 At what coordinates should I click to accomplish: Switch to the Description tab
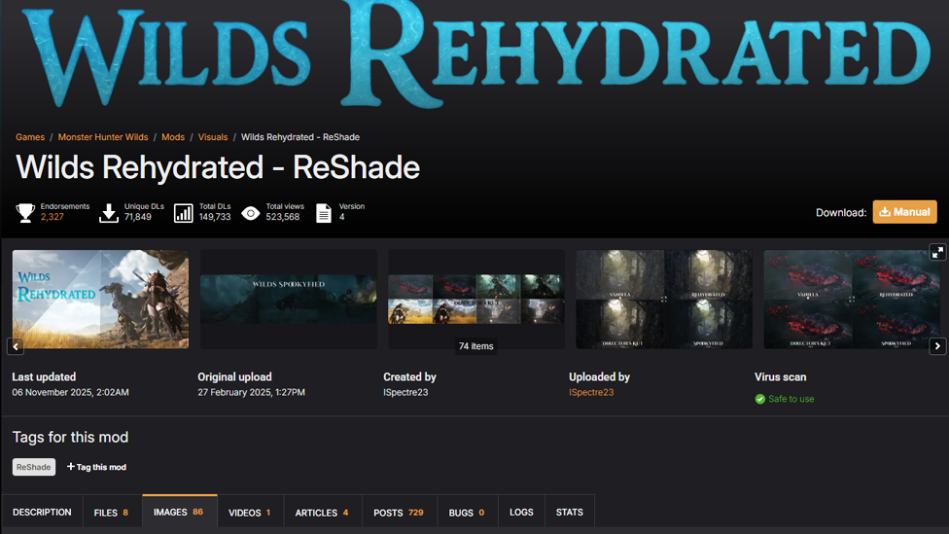coord(42,513)
